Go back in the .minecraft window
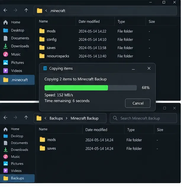This screenshot has height=187, width=182. (5, 10)
